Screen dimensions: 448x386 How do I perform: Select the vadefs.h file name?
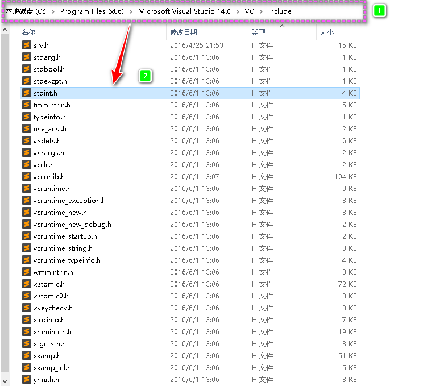click(x=47, y=141)
